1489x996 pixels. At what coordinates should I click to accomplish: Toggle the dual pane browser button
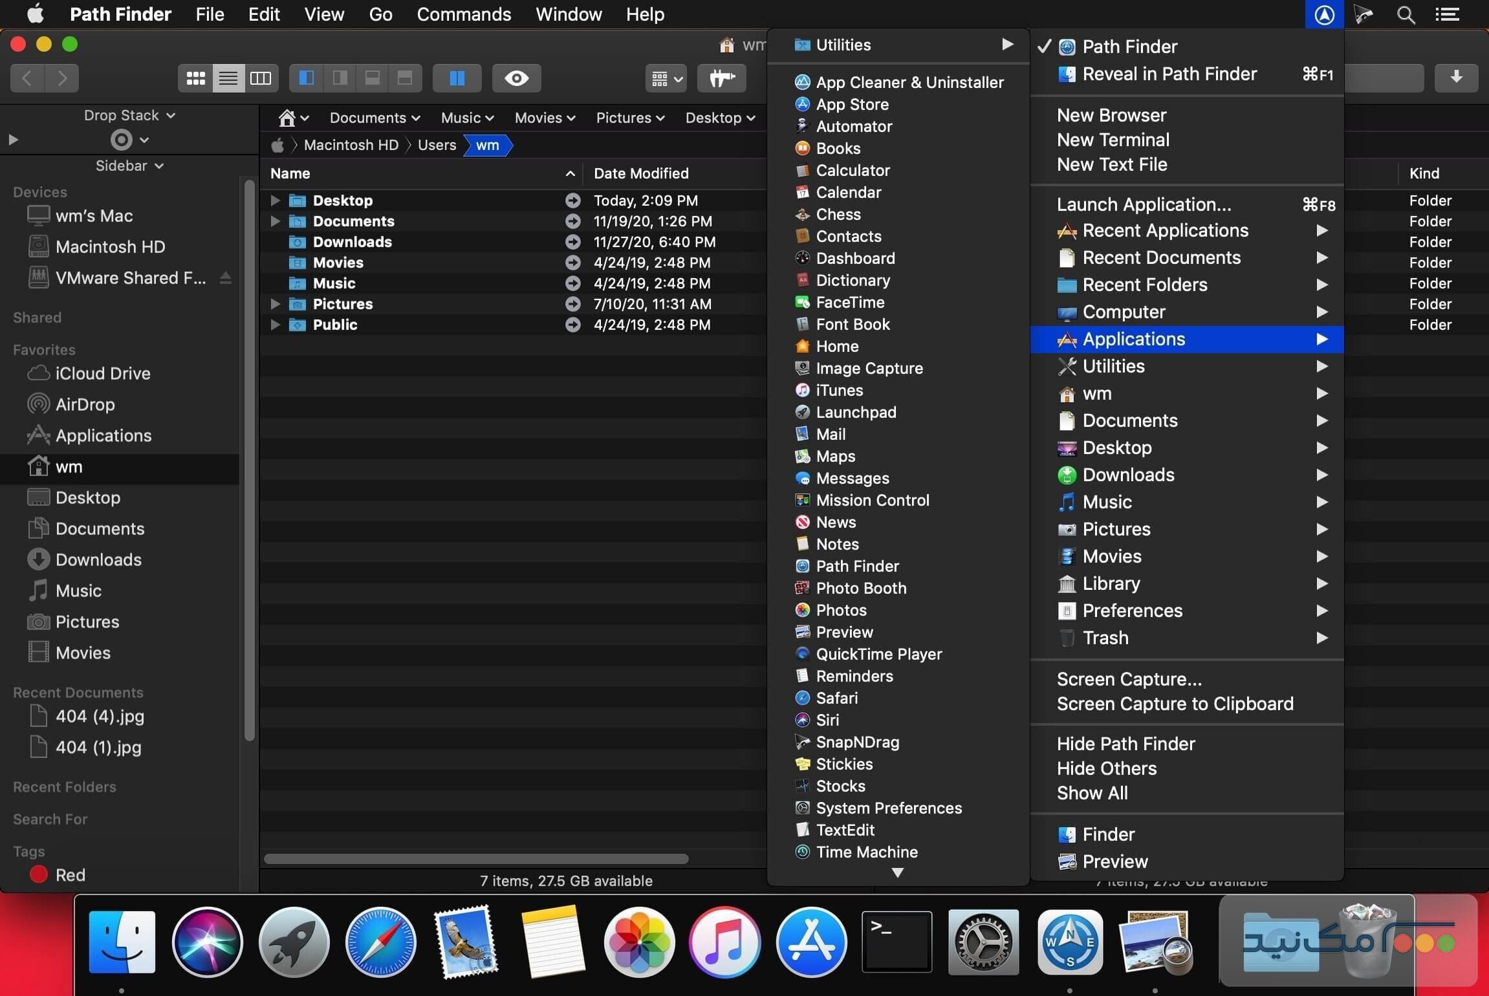tap(457, 78)
